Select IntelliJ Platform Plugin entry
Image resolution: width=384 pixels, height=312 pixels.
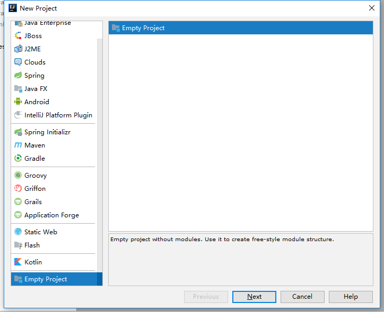pos(53,115)
